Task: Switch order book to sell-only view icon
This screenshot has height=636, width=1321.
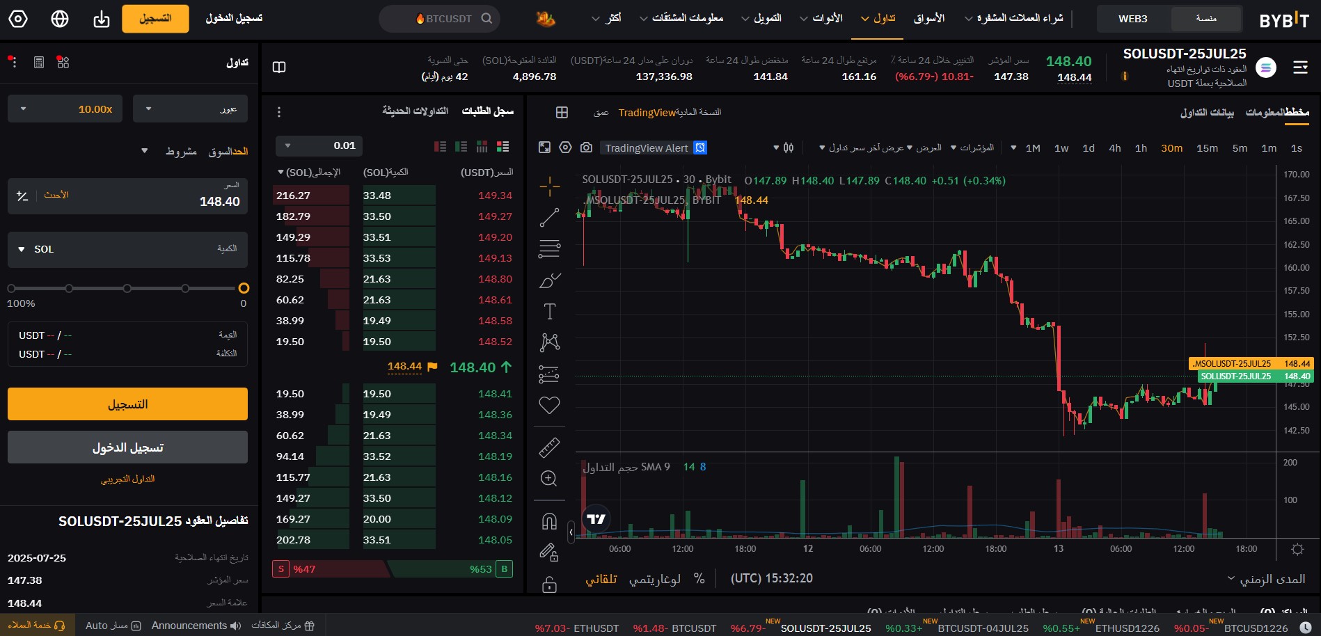Action: coord(440,147)
